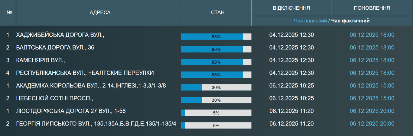Select the ПОНОВЛЕННЯ column header
The image size is (413, 136).
pyautogui.click(x=372, y=8)
